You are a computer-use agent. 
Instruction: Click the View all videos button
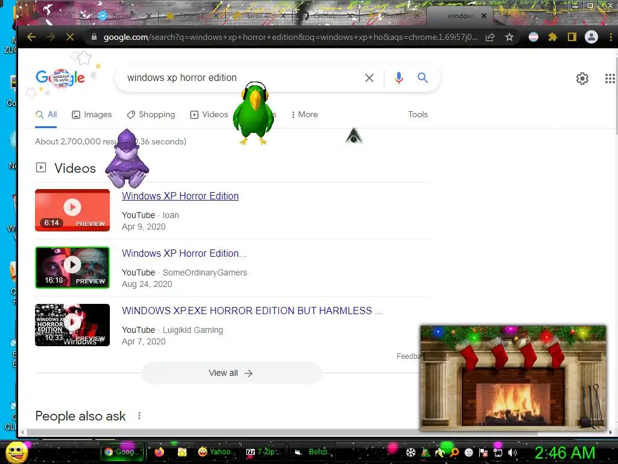(231, 373)
